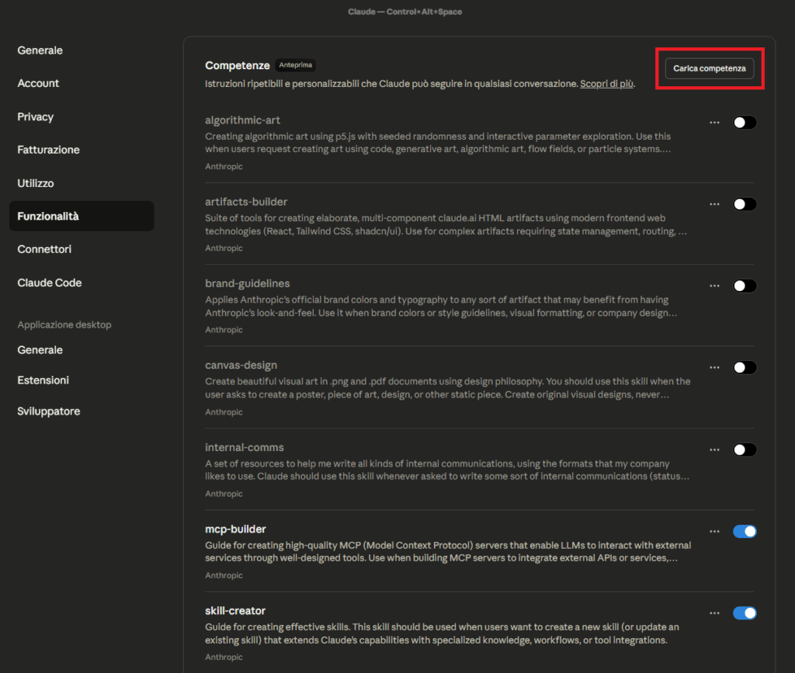Open the Connettori settings page
795x673 pixels.
click(x=44, y=249)
